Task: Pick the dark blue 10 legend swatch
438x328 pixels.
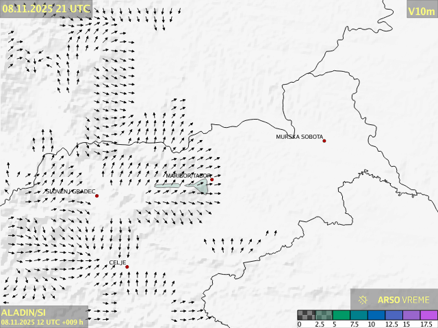Action: tap(376, 315)
